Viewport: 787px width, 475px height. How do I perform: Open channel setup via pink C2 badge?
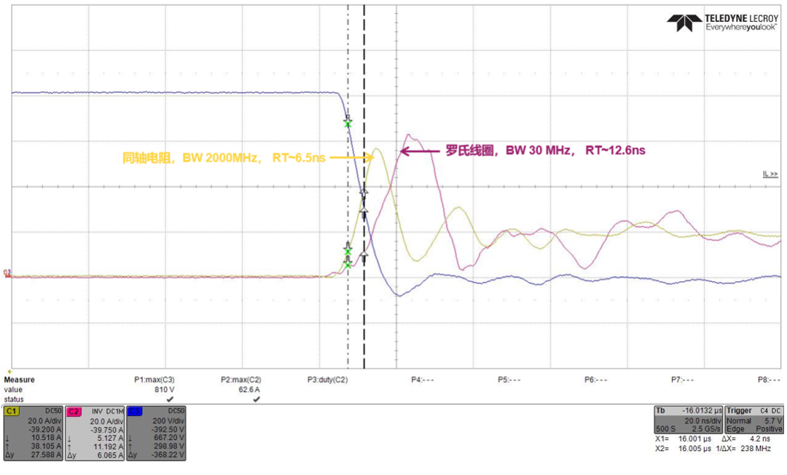[x=74, y=412]
